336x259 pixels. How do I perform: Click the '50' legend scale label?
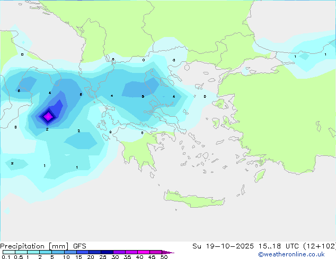tap(164, 257)
